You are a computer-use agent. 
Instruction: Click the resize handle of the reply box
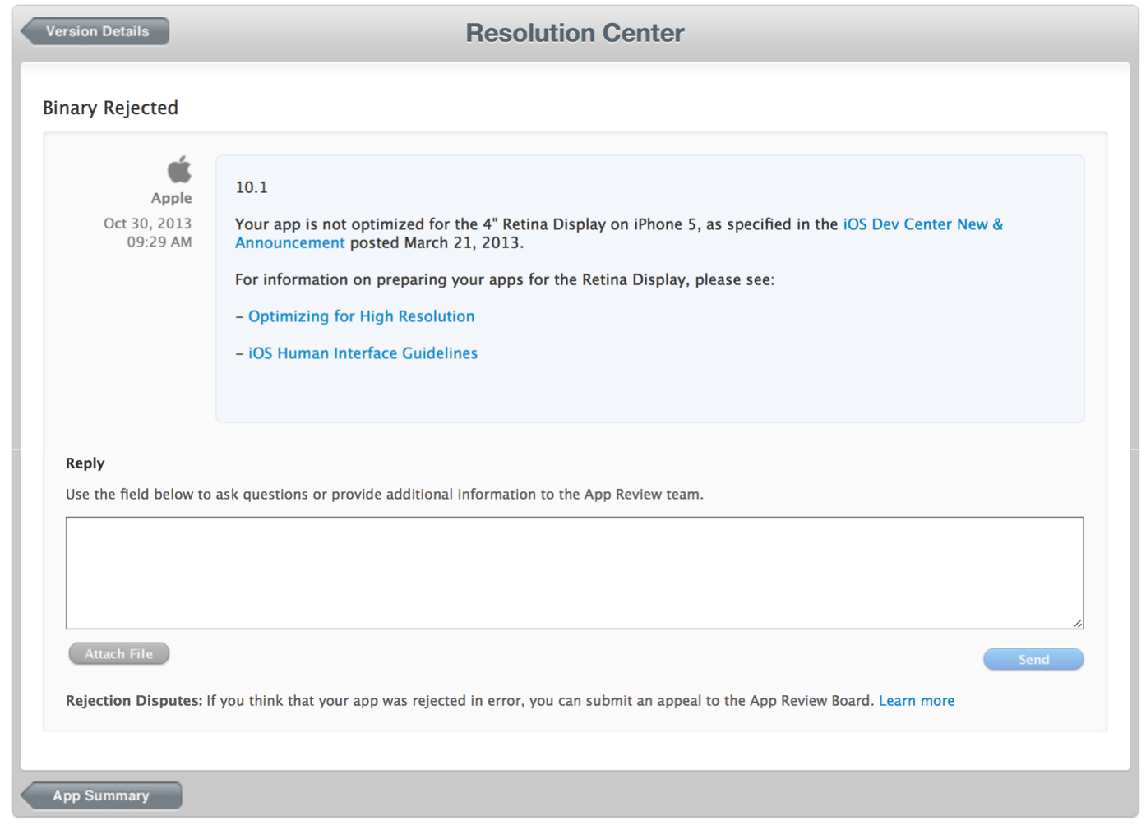click(1077, 623)
